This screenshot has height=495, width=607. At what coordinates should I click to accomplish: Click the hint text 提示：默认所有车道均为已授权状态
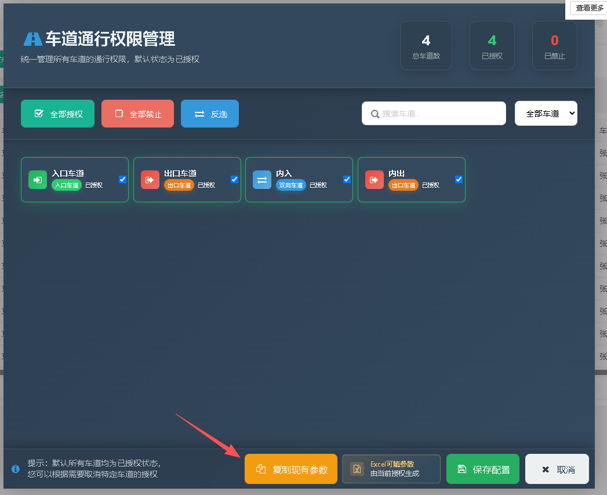coord(94,463)
